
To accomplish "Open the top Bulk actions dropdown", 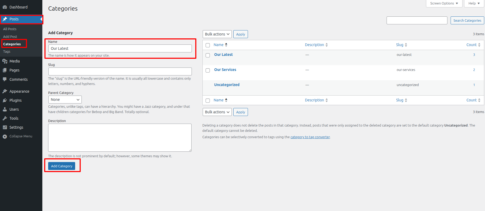I will (x=217, y=34).
